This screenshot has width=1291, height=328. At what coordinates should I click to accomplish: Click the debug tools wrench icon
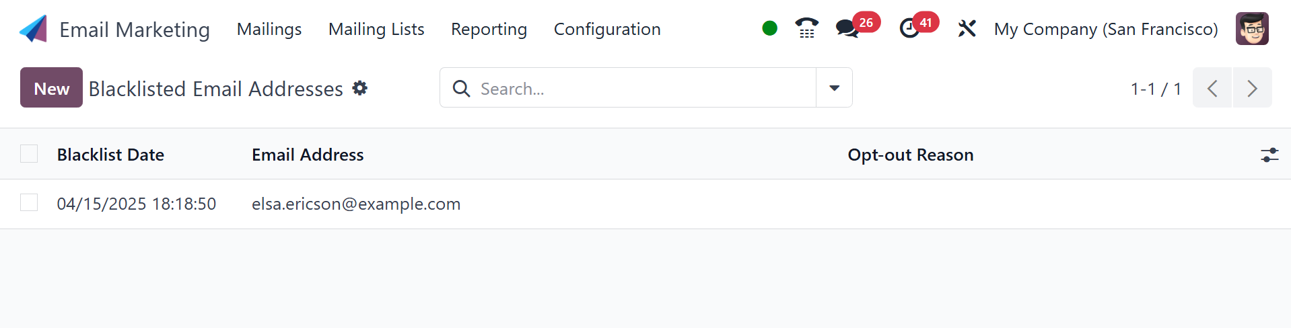tap(967, 29)
